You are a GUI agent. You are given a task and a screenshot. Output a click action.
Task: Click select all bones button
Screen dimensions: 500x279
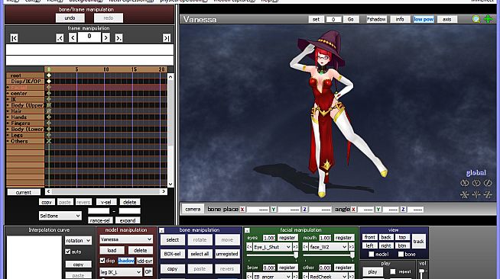pos(200,254)
